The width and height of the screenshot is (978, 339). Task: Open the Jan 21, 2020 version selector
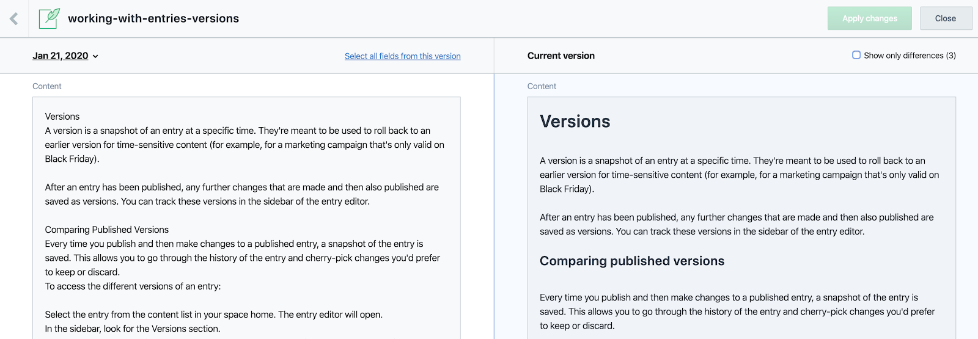61,56
